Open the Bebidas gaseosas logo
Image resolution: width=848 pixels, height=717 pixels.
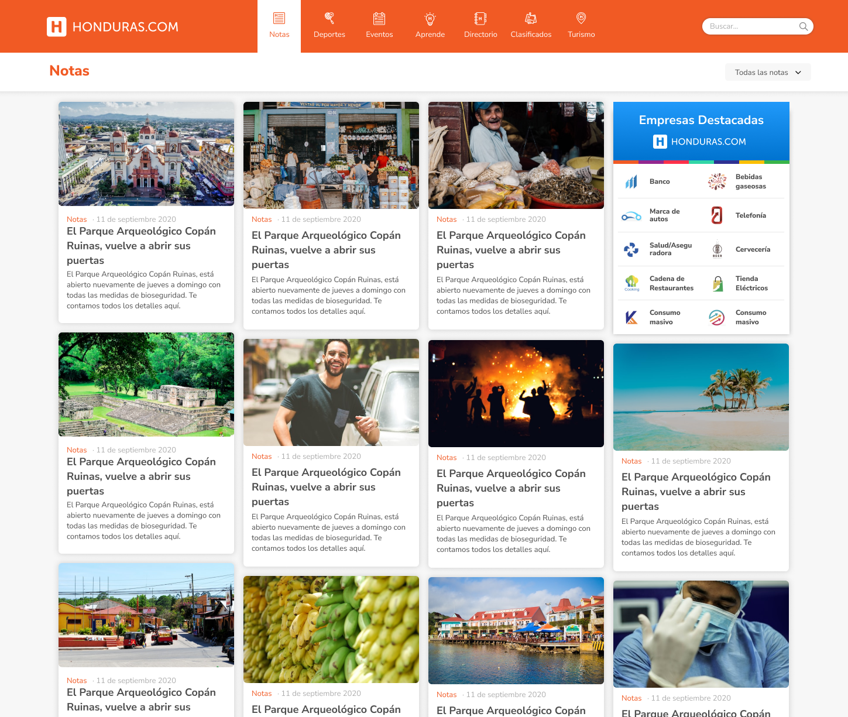[717, 181]
